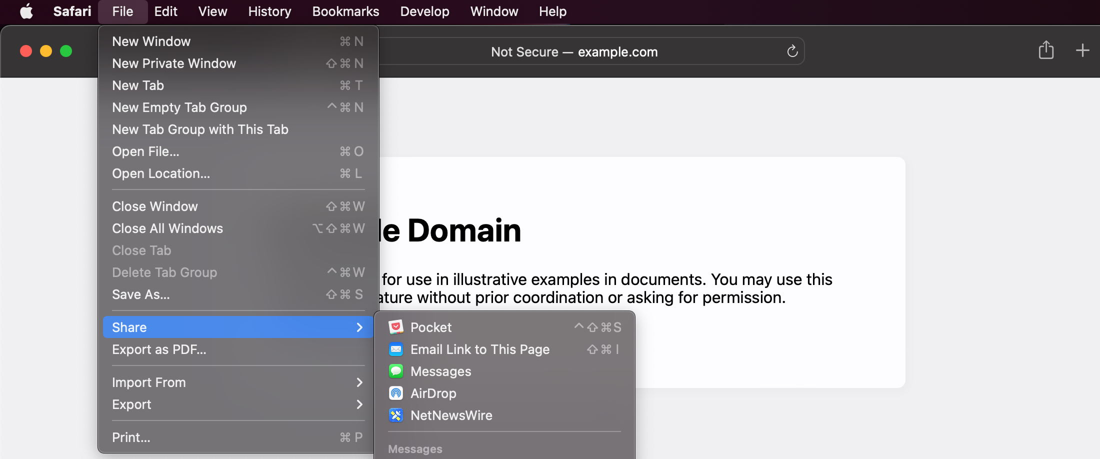Click the Share toolbar icon
Viewport: 1100px width, 459px height.
[1046, 50]
